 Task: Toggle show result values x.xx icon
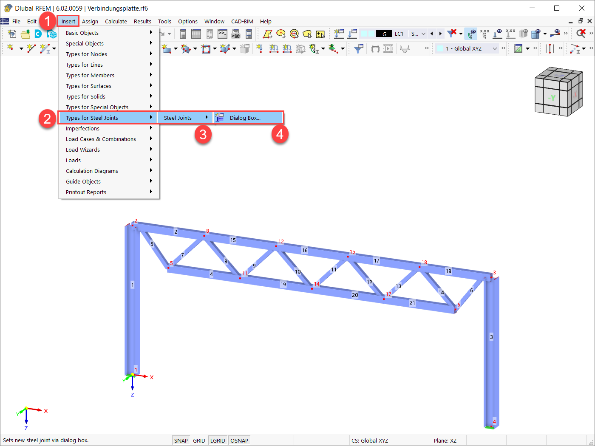510,34
